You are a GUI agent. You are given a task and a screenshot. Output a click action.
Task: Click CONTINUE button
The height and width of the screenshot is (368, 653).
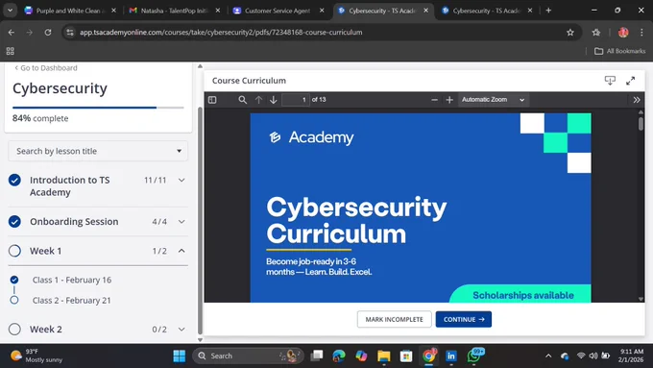click(x=464, y=319)
